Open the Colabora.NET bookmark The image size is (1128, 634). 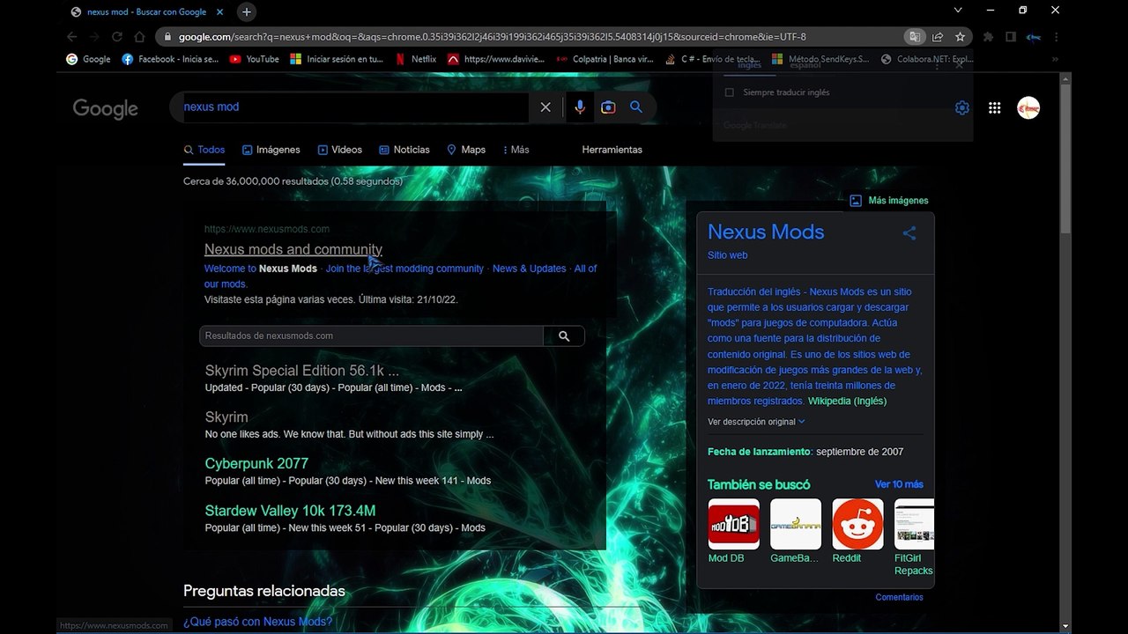coord(927,59)
